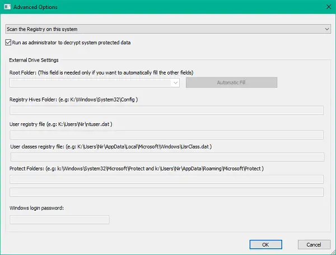Click the Advanced Options title bar text
Screen dimensions: 336x255
(35, 7)
